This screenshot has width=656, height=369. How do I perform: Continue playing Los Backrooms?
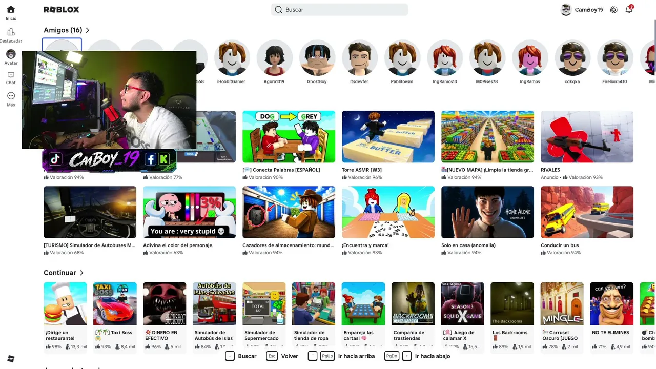(x=512, y=303)
